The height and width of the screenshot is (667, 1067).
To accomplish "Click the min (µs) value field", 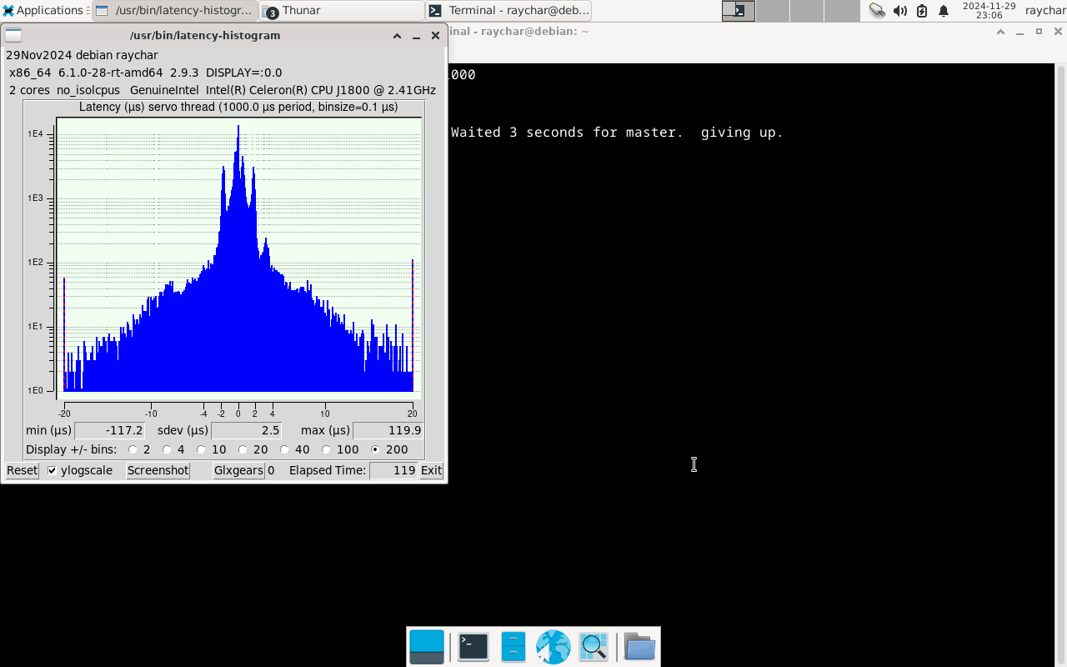I will pos(110,431).
